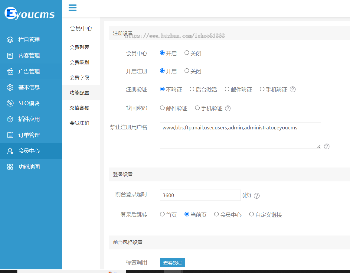Screen dimensions: 350x273
Task: Go to 会员字段 submenu
Action: [80, 78]
